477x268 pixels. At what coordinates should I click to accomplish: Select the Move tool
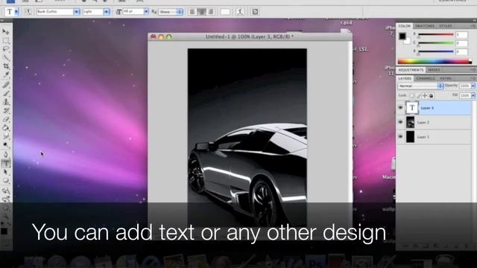pos(5,31)
